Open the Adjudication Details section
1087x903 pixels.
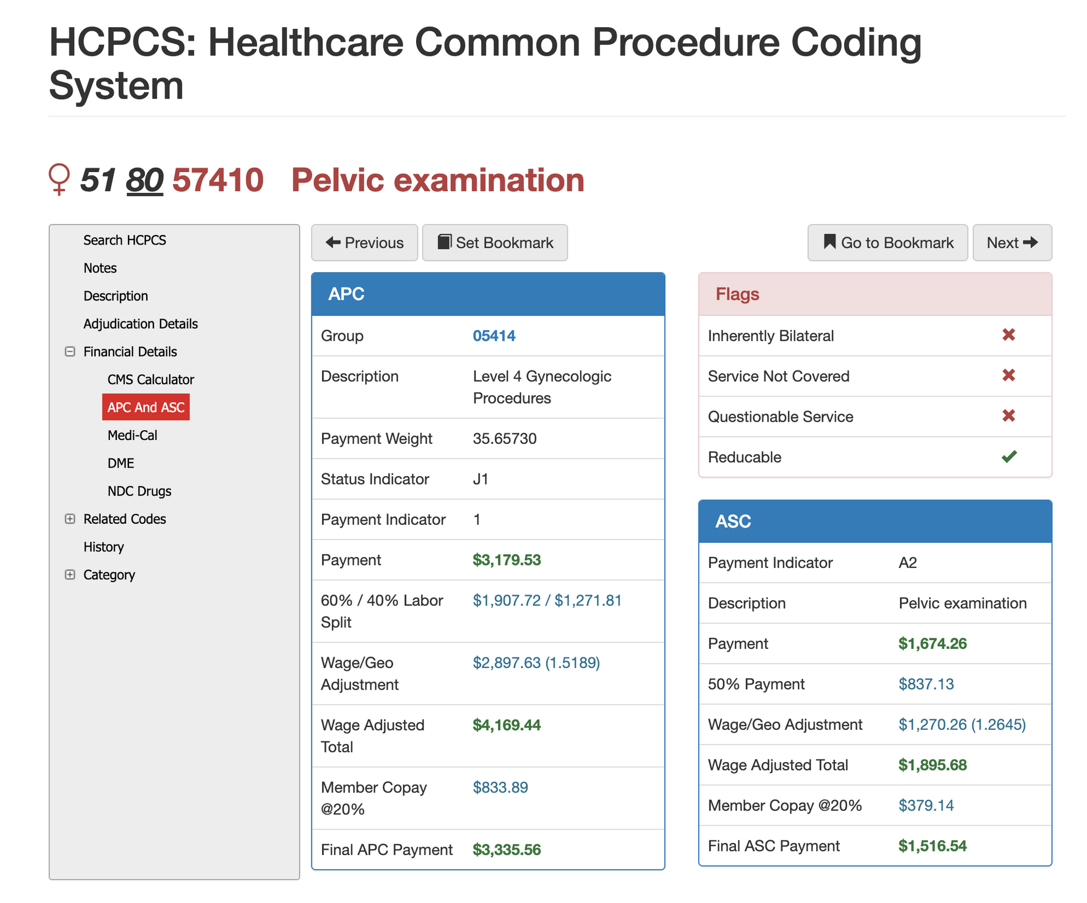point(140,323)
